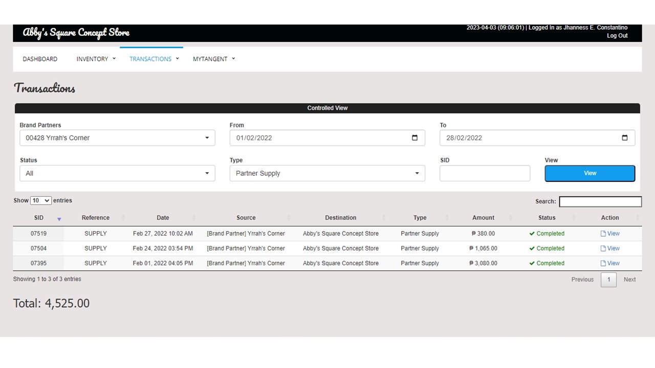The image size is (655, 368).
Task: Click SID cell 07519
Action: tap(39, 234)
